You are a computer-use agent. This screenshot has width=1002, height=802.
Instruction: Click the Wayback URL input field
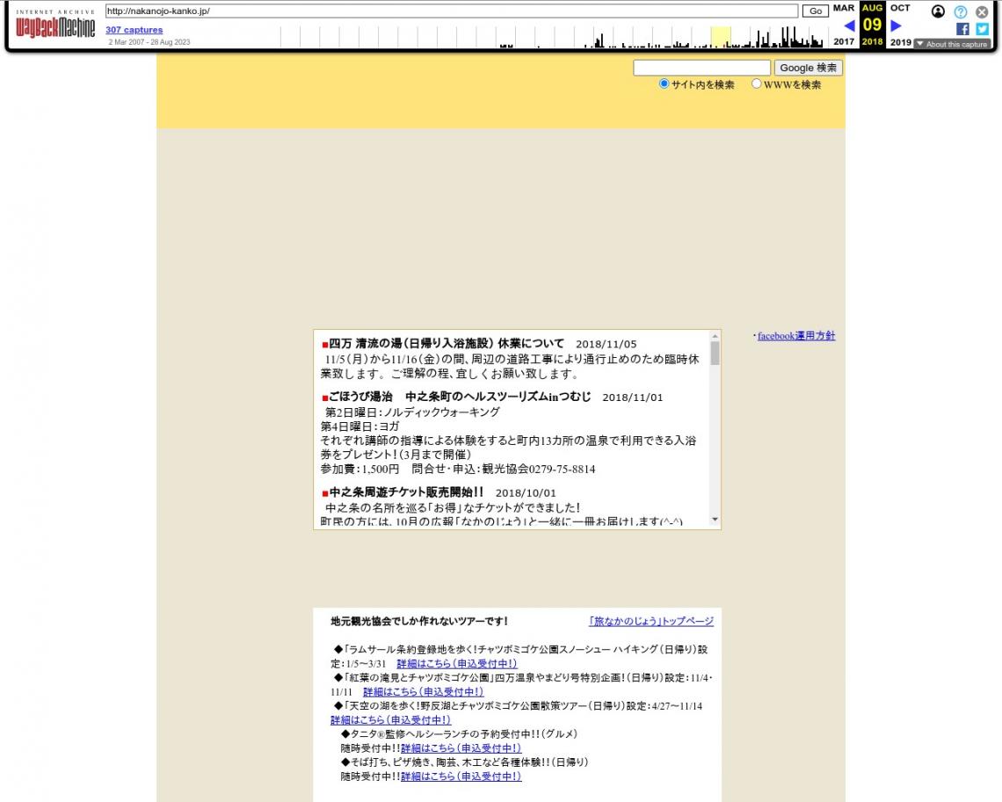452,11
